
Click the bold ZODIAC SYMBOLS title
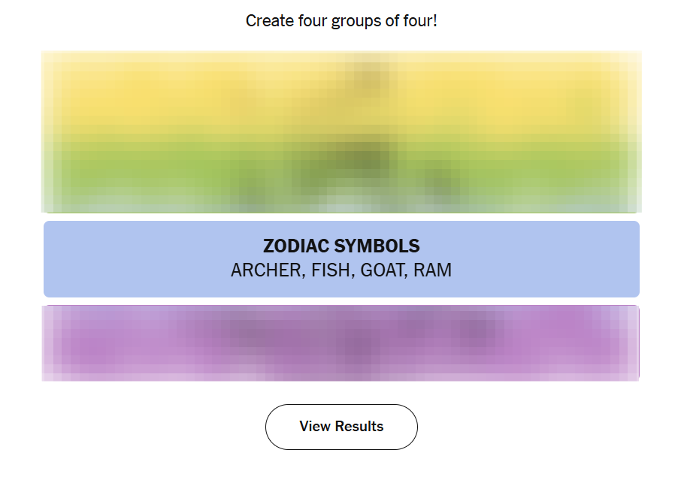tap(341, 246)
